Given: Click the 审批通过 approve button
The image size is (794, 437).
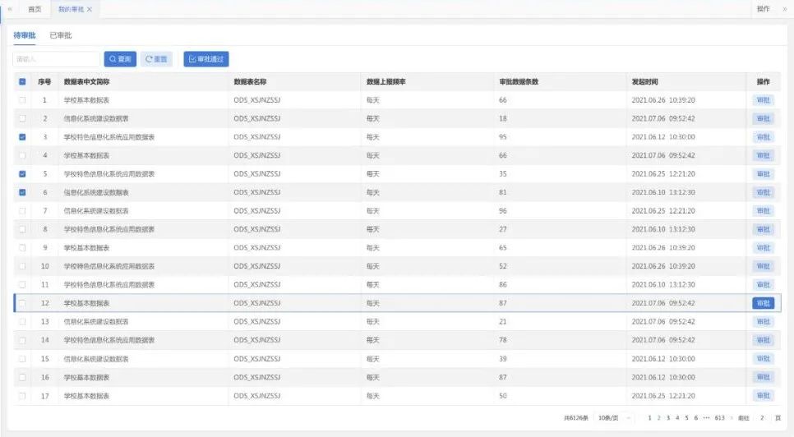Looking at the screenshot, I should [205, 59].
